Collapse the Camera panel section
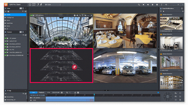Viewport: 188px width, 105px height. click(x=25, y=32)
